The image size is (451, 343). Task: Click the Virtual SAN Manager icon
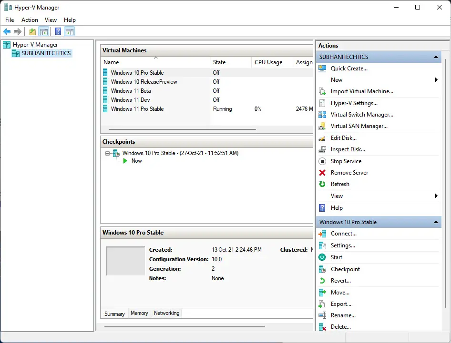[x=322, y=126]
